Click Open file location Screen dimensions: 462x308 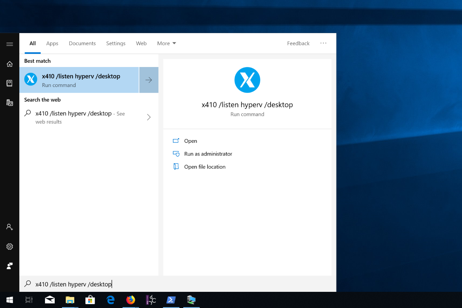(x=204, y=167)
